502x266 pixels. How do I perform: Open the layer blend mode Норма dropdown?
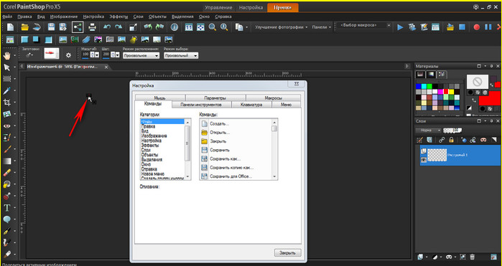pos(428,130)
